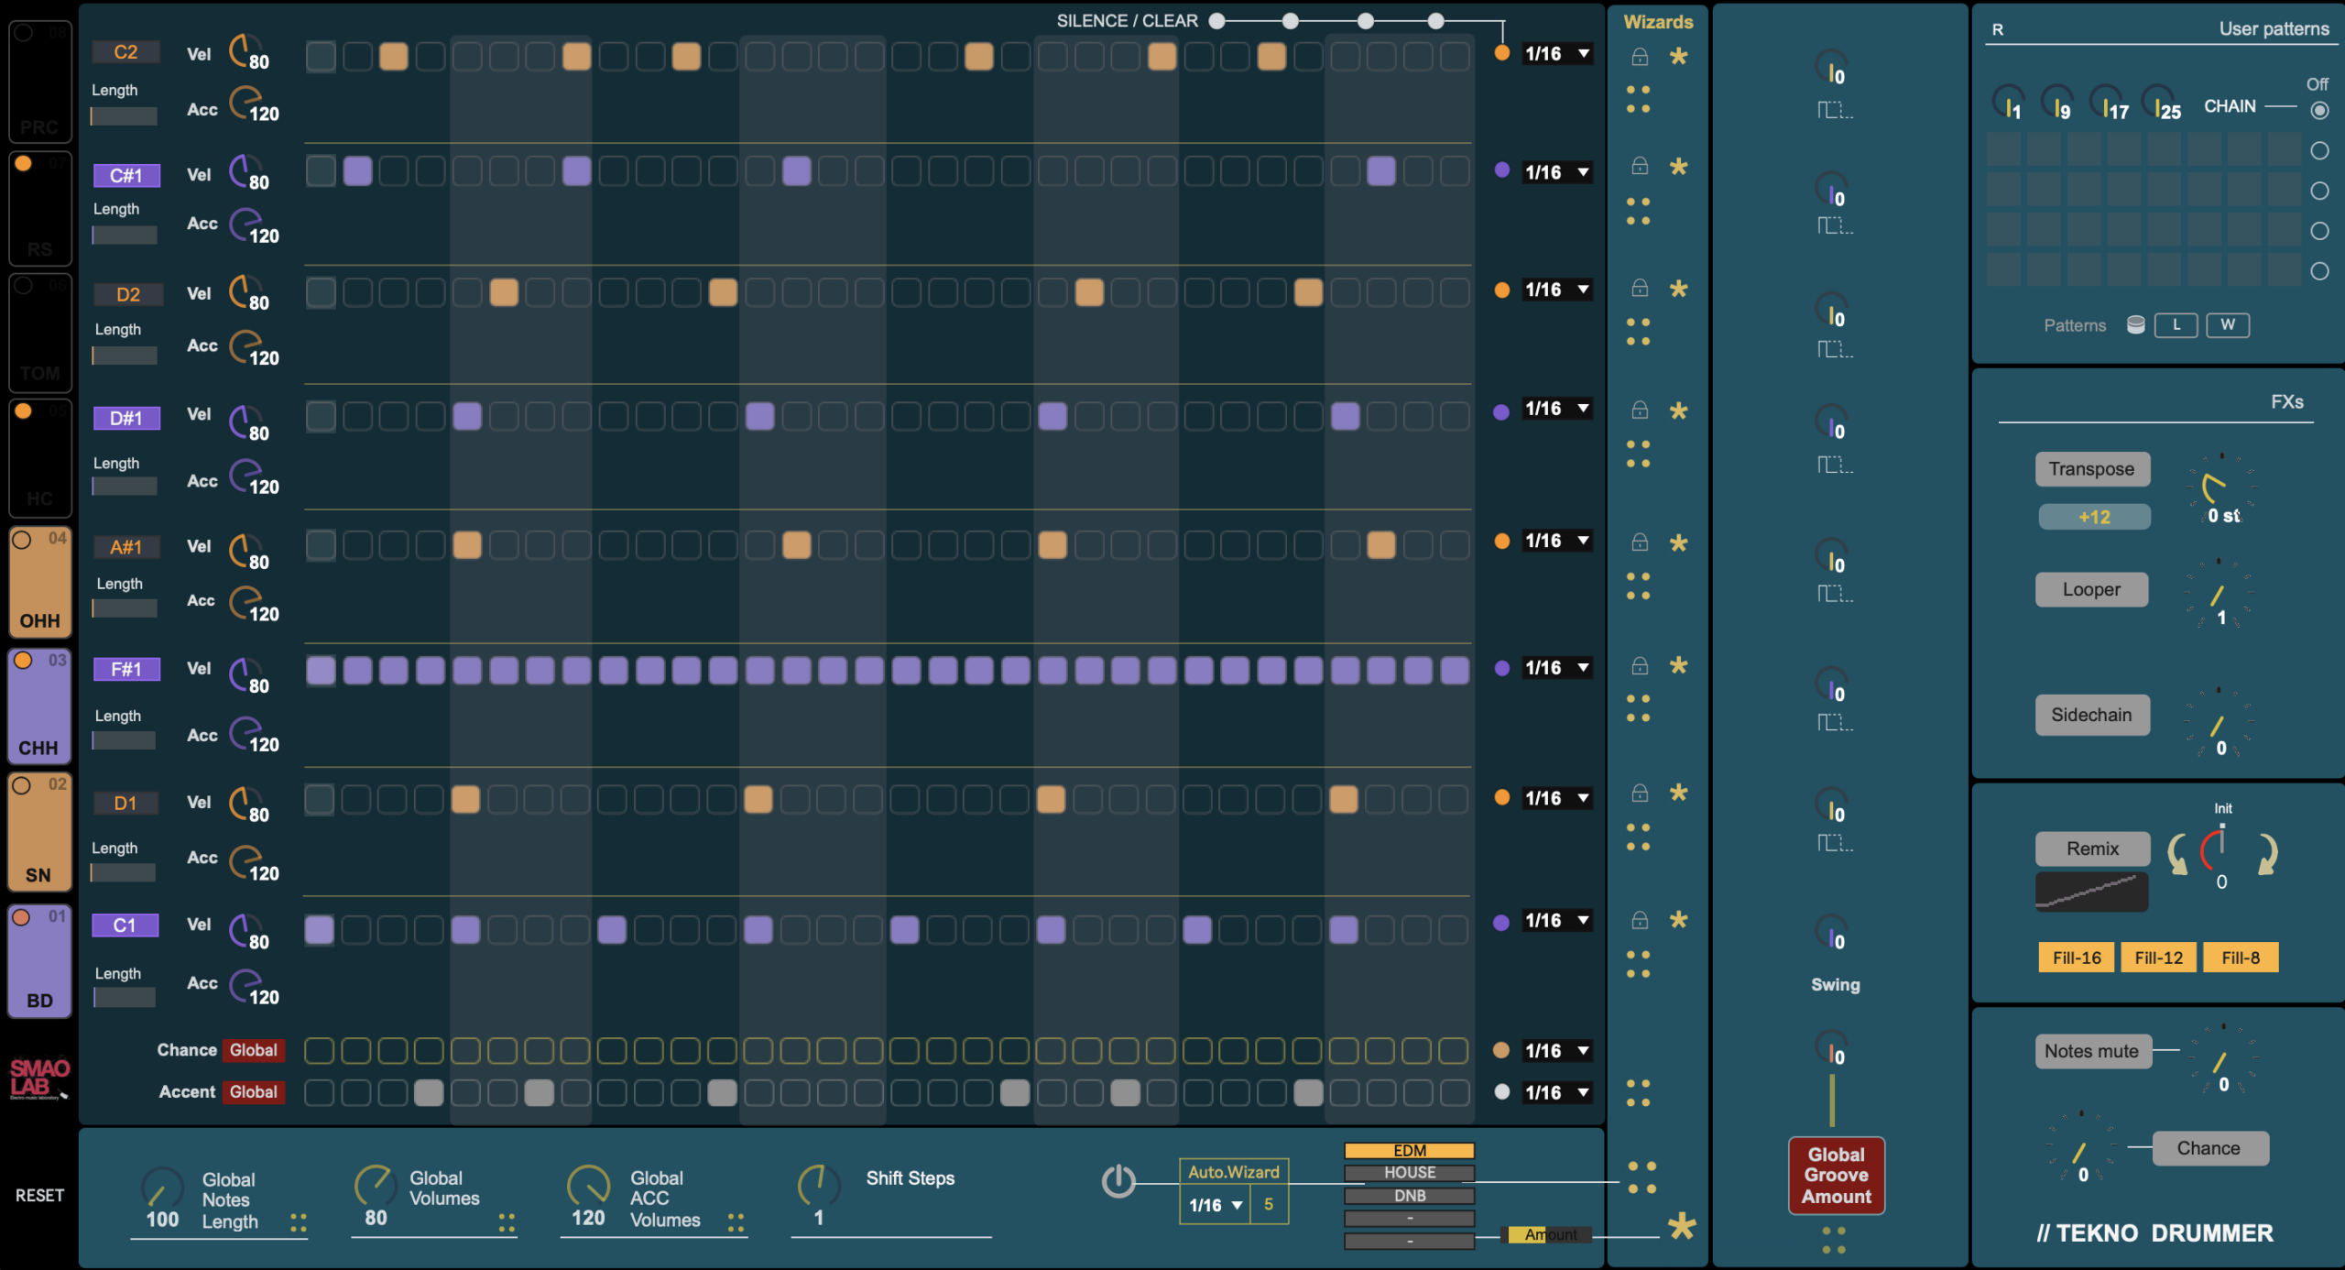The width and height of the screenshot is (2345, 1270).
Task: Click the lock icon on C2 row
Action: point(1640,57)
